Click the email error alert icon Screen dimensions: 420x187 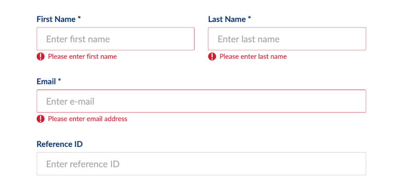point(40,119)
